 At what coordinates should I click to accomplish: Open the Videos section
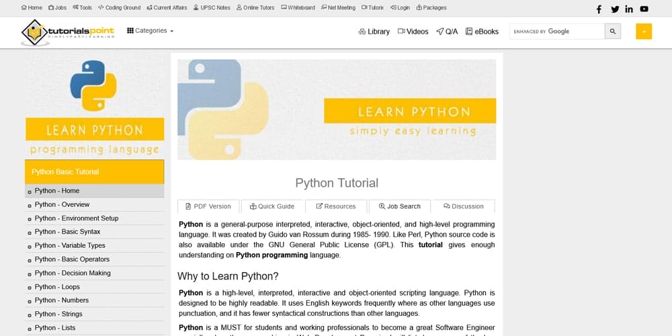click(413, 32)
